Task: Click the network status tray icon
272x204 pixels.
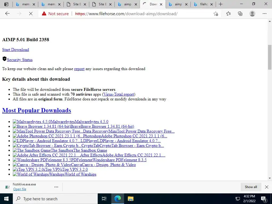Action: tap(238, 199)
